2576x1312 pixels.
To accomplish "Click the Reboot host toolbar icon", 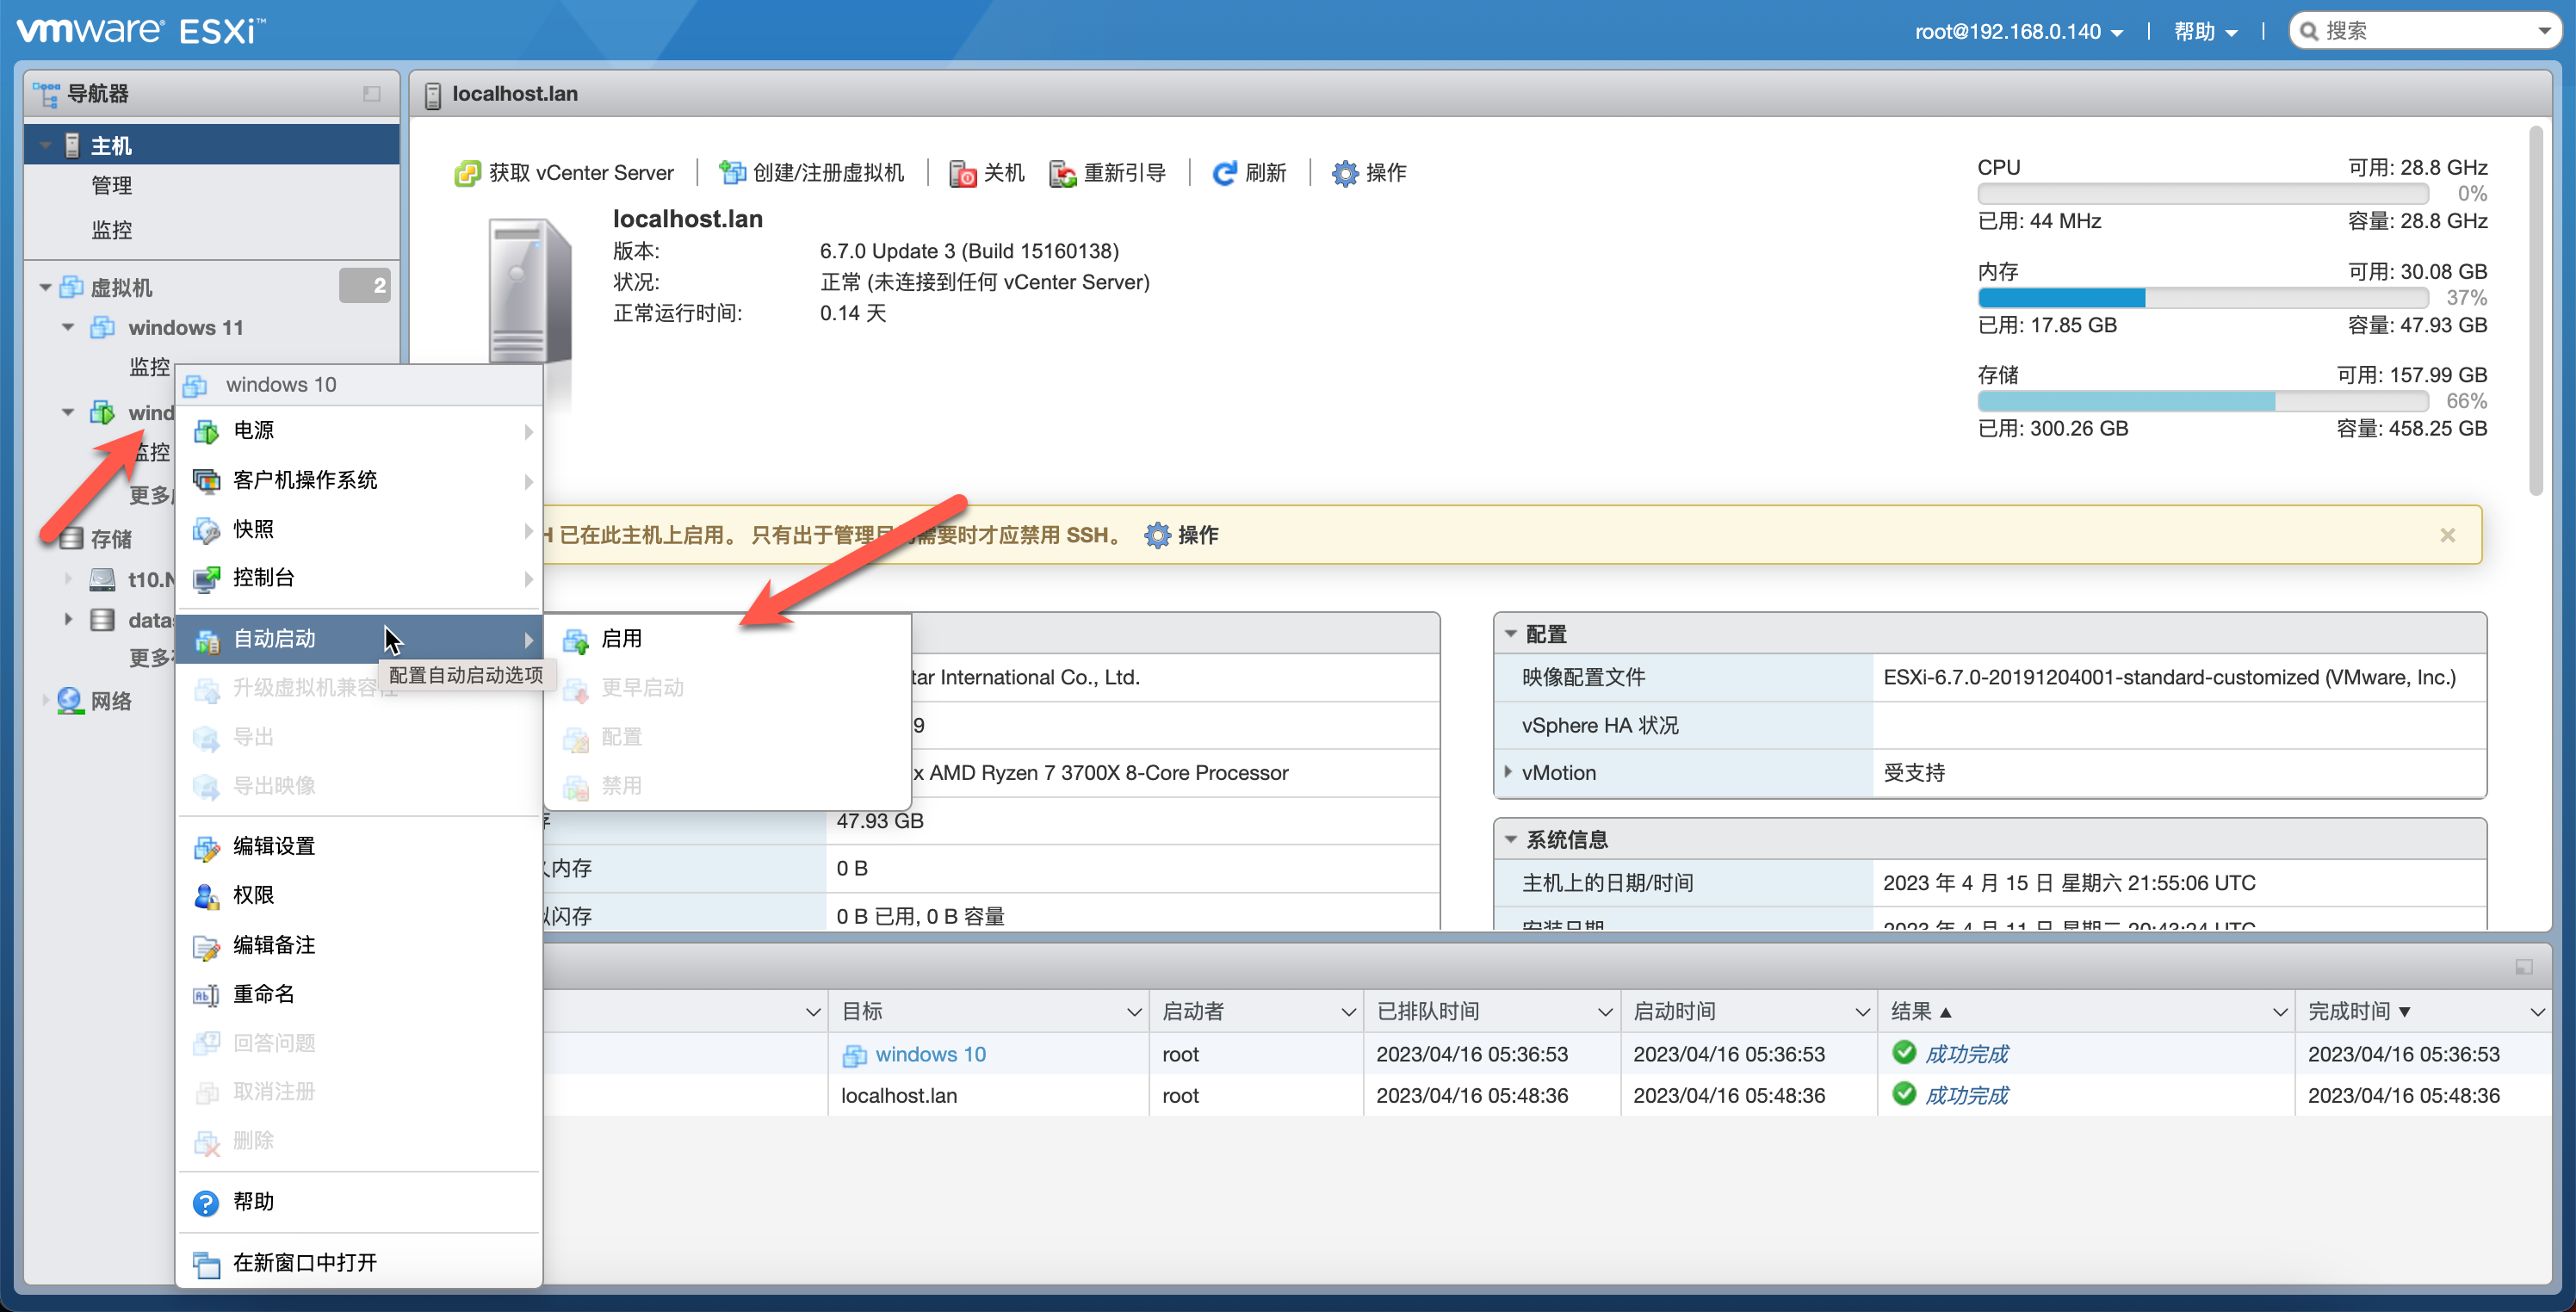I will coord(1062,173).
